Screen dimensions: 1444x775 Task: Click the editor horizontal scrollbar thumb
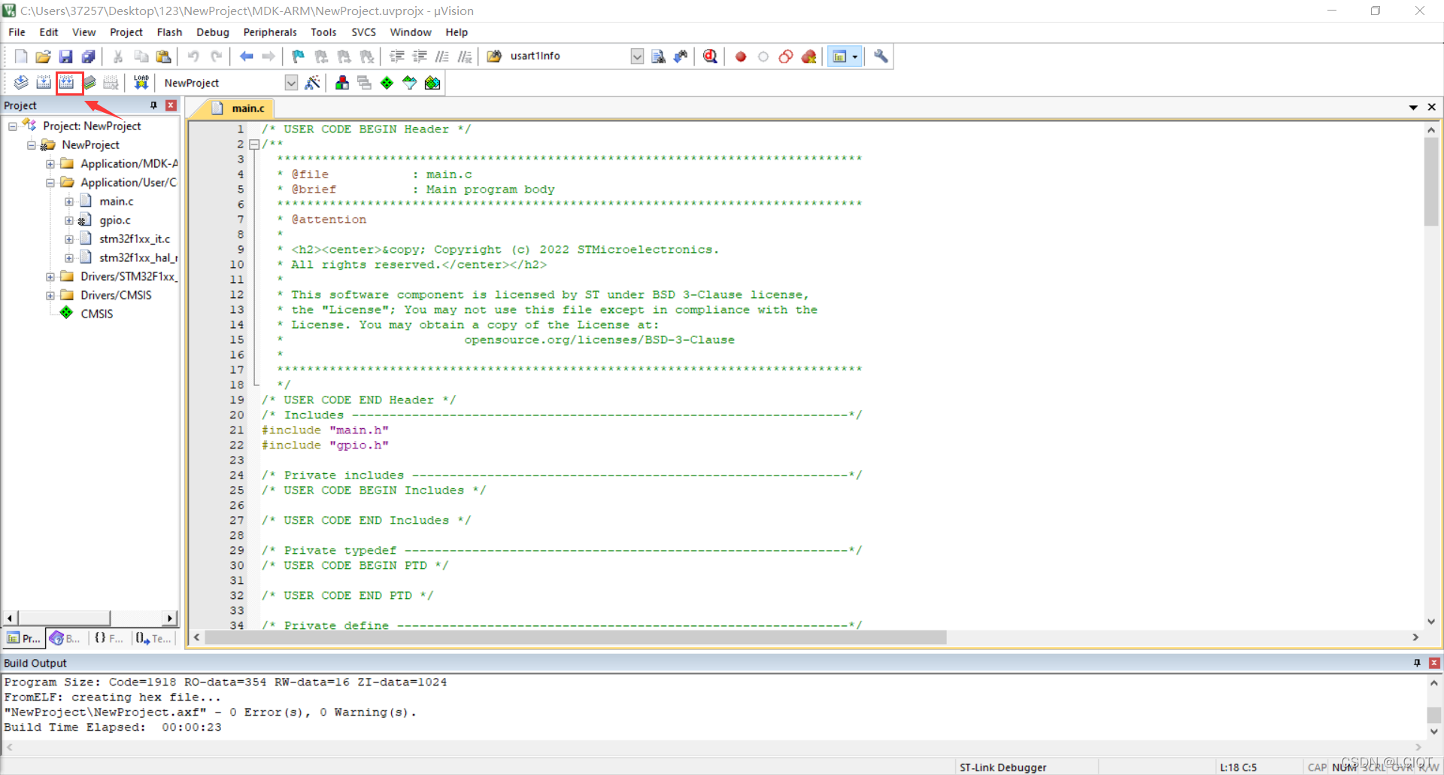click(575, 637)
